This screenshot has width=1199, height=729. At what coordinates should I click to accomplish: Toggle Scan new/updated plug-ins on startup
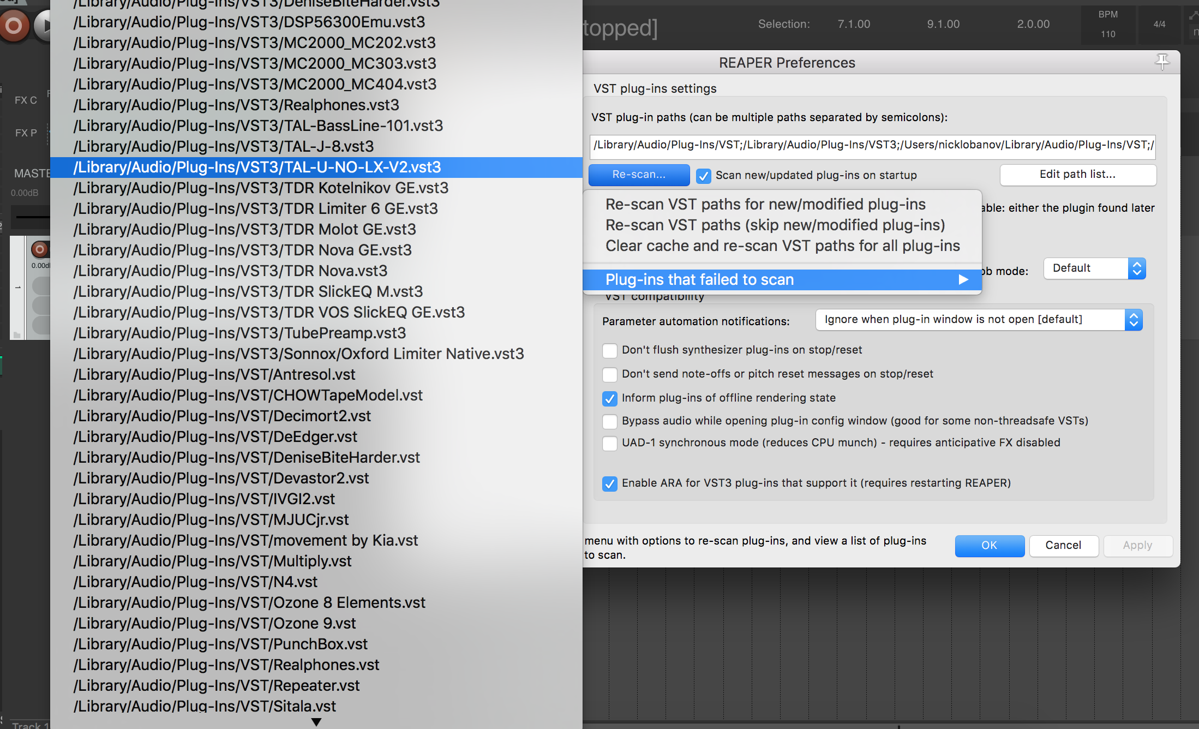(704, 176)
